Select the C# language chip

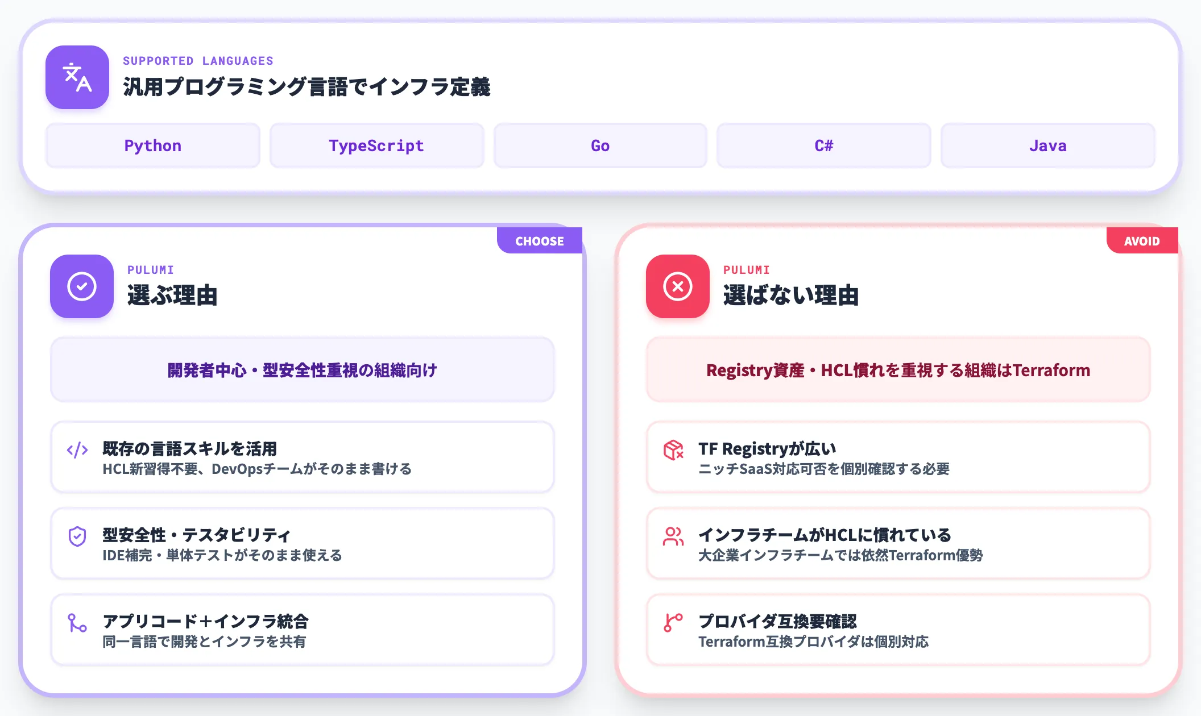tap(824, 145)
